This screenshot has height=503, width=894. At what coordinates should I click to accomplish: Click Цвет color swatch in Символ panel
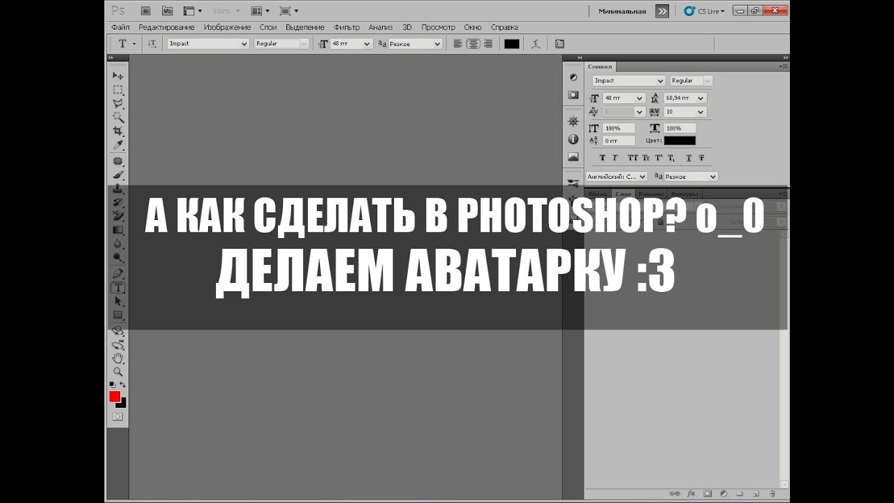(680, 140)
